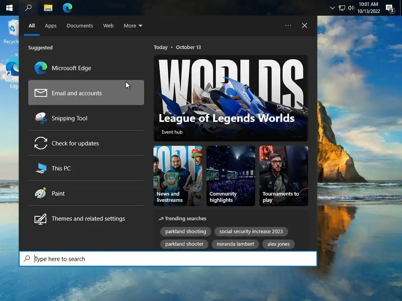The width and height of the screenshot is (402, 301).
Task: Click the Trending searches heading
Action: click(182, 219)
